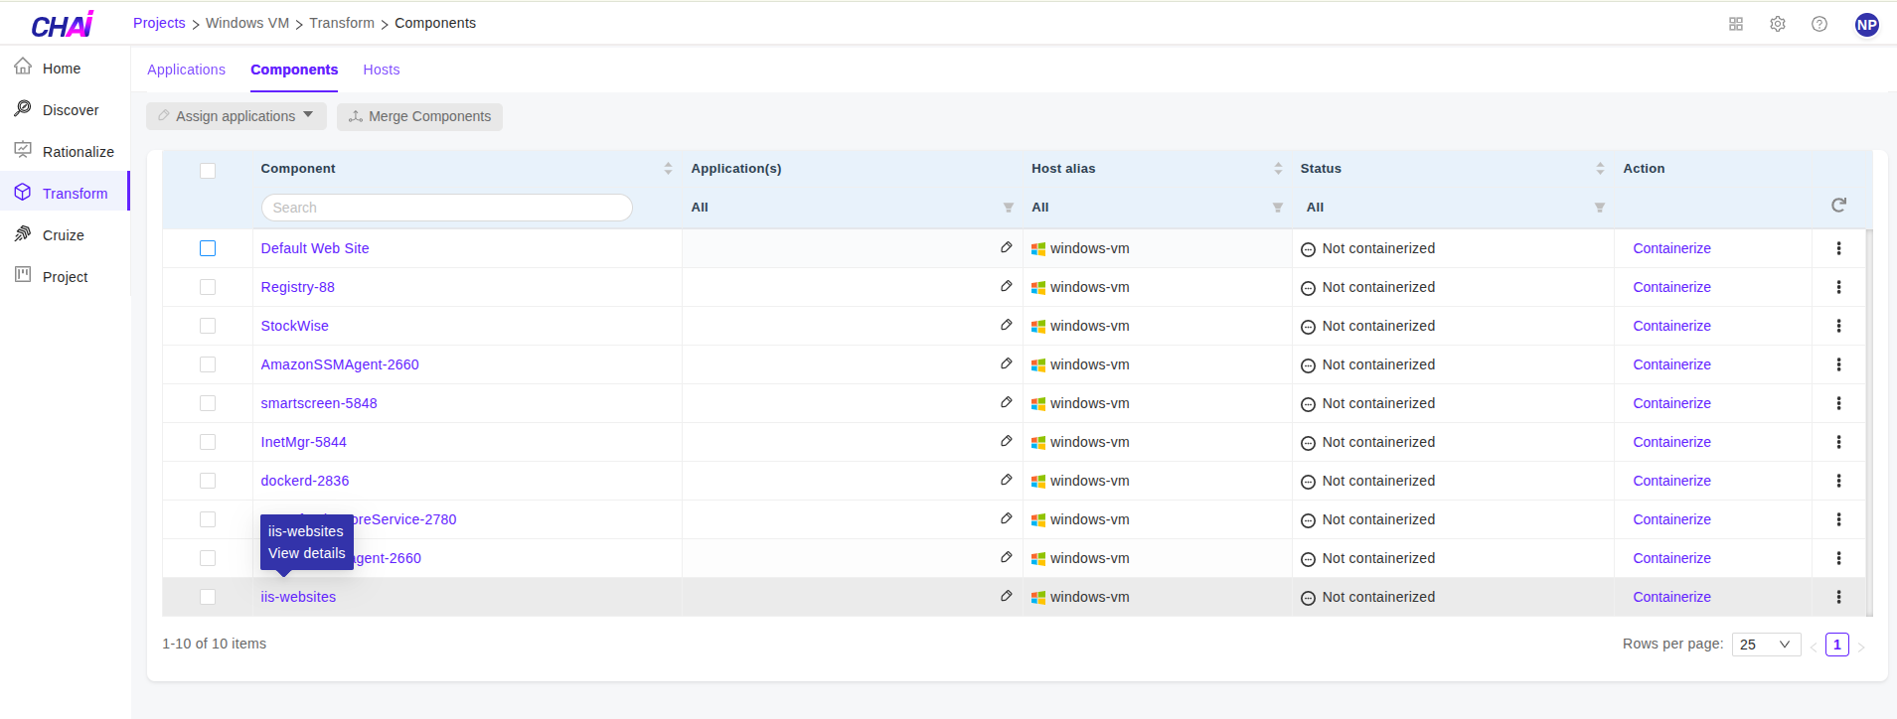The image size is (1897, 719).
Task: Sort by Component column
Action: click(668, 169)
